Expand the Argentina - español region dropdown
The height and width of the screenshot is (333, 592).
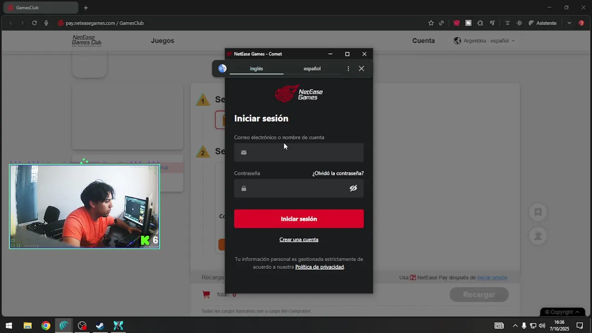tap(484, 41)
